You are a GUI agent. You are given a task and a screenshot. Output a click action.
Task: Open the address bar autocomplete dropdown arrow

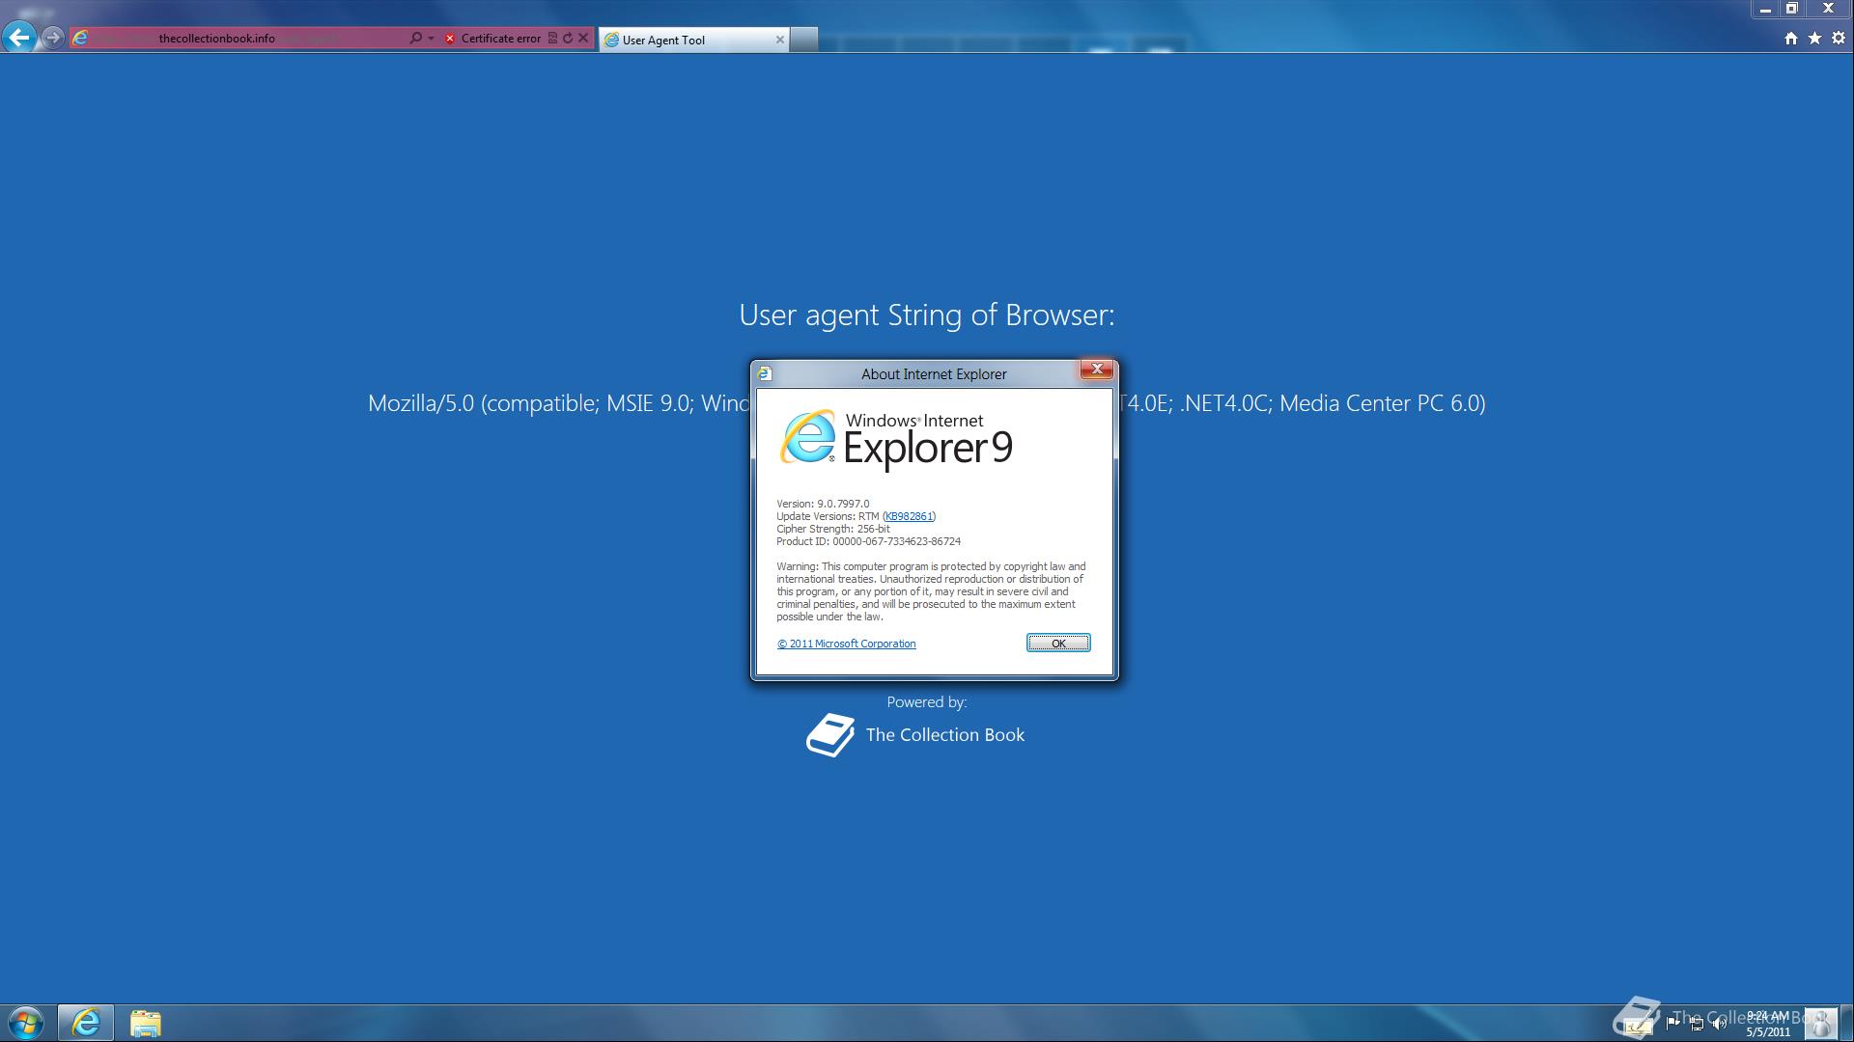pos(431,38)
